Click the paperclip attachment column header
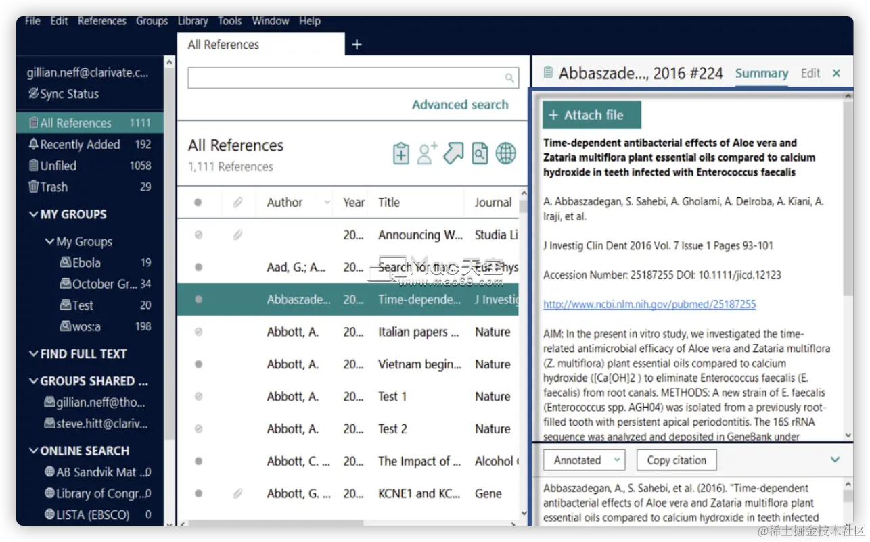The height and width of the screenshot is (542, 870). [x=237, y=203]
